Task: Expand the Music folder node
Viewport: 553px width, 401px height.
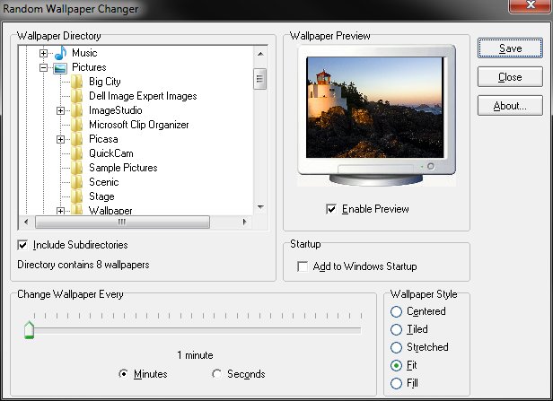Action: (42, 53)
